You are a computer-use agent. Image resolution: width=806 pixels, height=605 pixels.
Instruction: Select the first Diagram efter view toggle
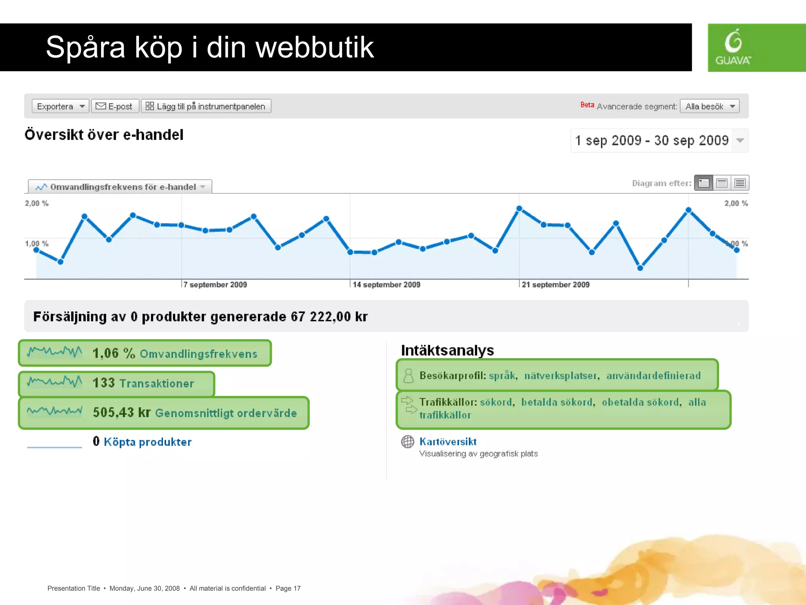coord(704,183)
